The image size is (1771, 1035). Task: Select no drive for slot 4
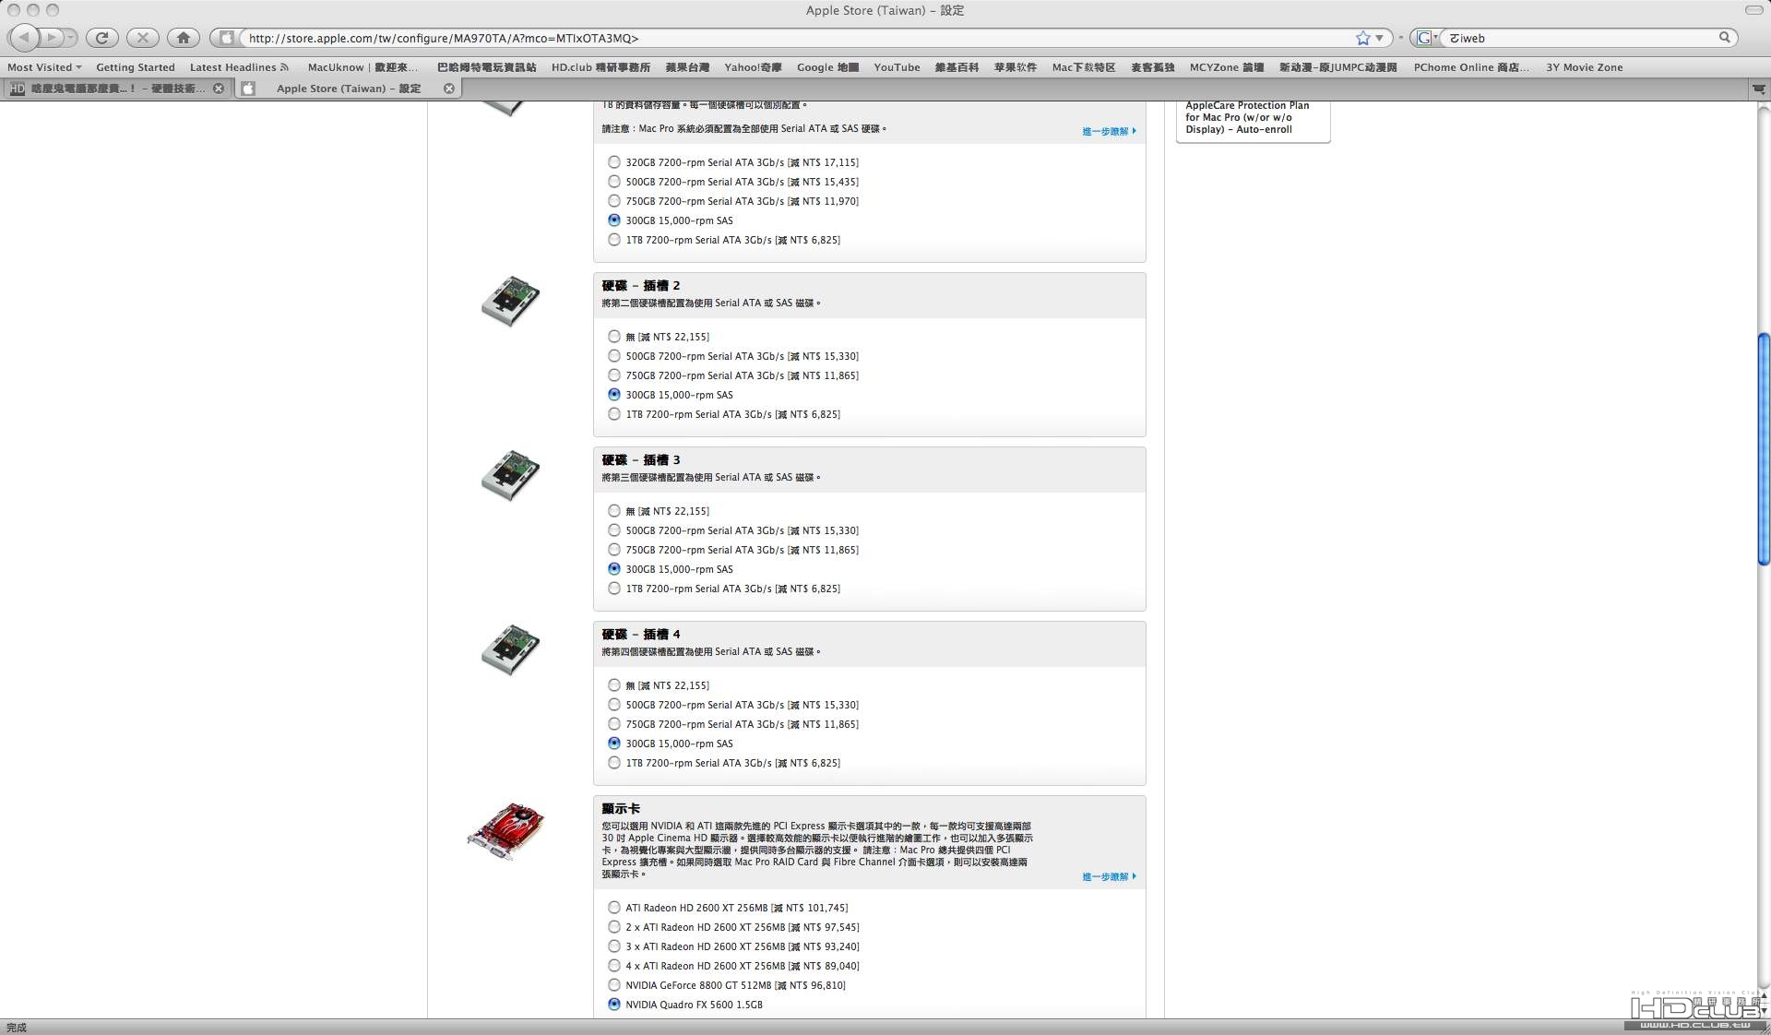coord(614,685)
